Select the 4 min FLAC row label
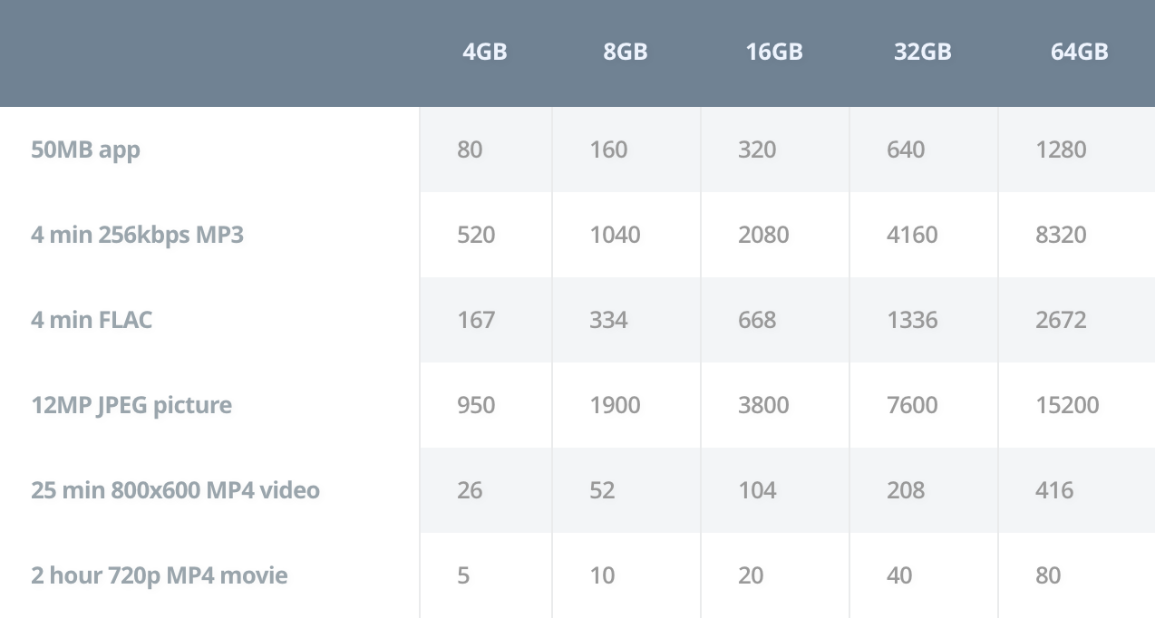The width and height of the screenshot is (1155, 618). click(92, 320)
